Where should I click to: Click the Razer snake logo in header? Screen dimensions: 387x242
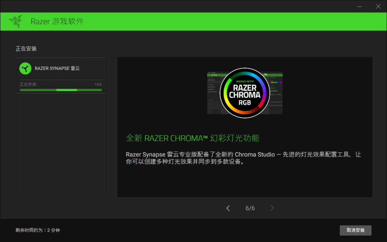click(16, 22)
